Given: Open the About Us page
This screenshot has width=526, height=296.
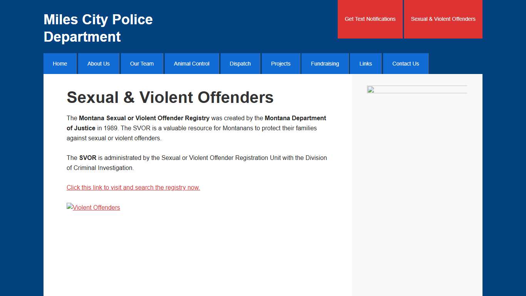Looking at the screenshot, I should 99,64.
